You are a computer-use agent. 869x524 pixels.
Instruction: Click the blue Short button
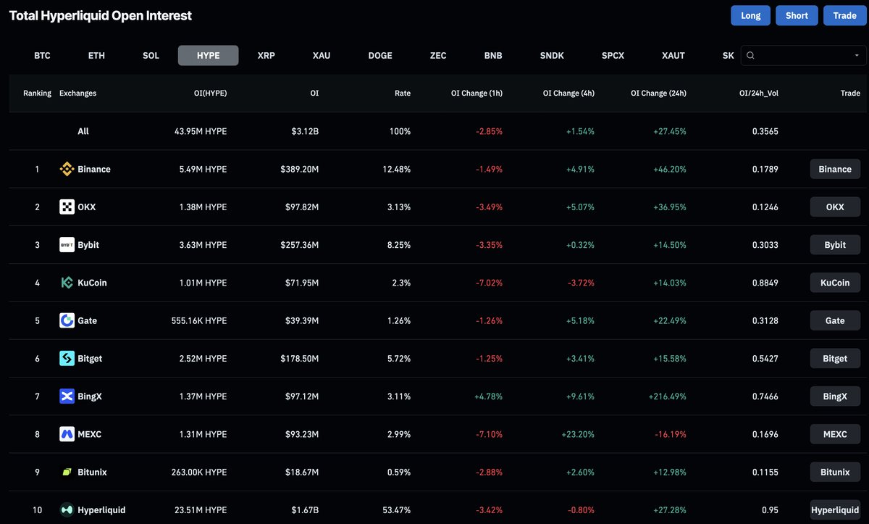(x=797, y=15)
